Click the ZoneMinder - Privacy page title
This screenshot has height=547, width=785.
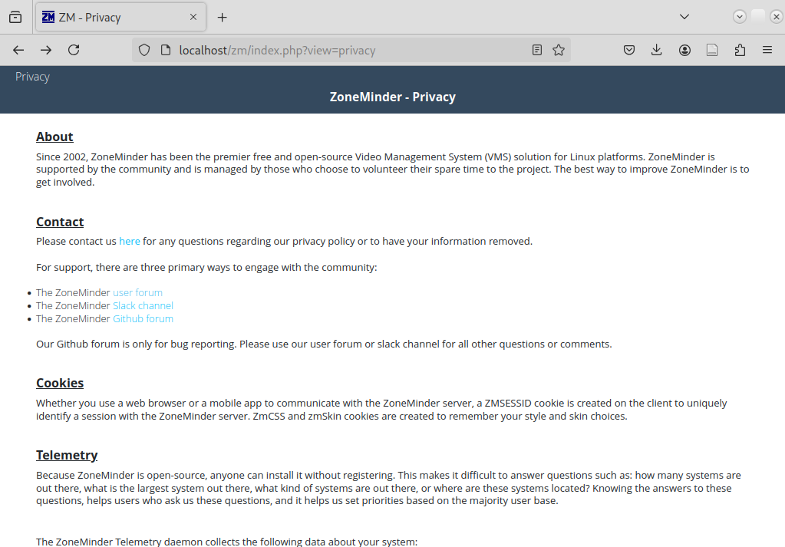click(x=393, y=97)
